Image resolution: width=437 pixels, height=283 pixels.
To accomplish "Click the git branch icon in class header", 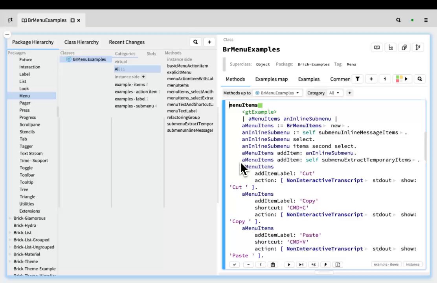I will point(418,48).
